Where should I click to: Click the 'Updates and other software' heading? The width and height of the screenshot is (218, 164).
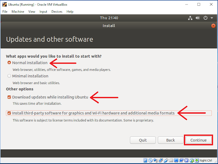point(49,39)
